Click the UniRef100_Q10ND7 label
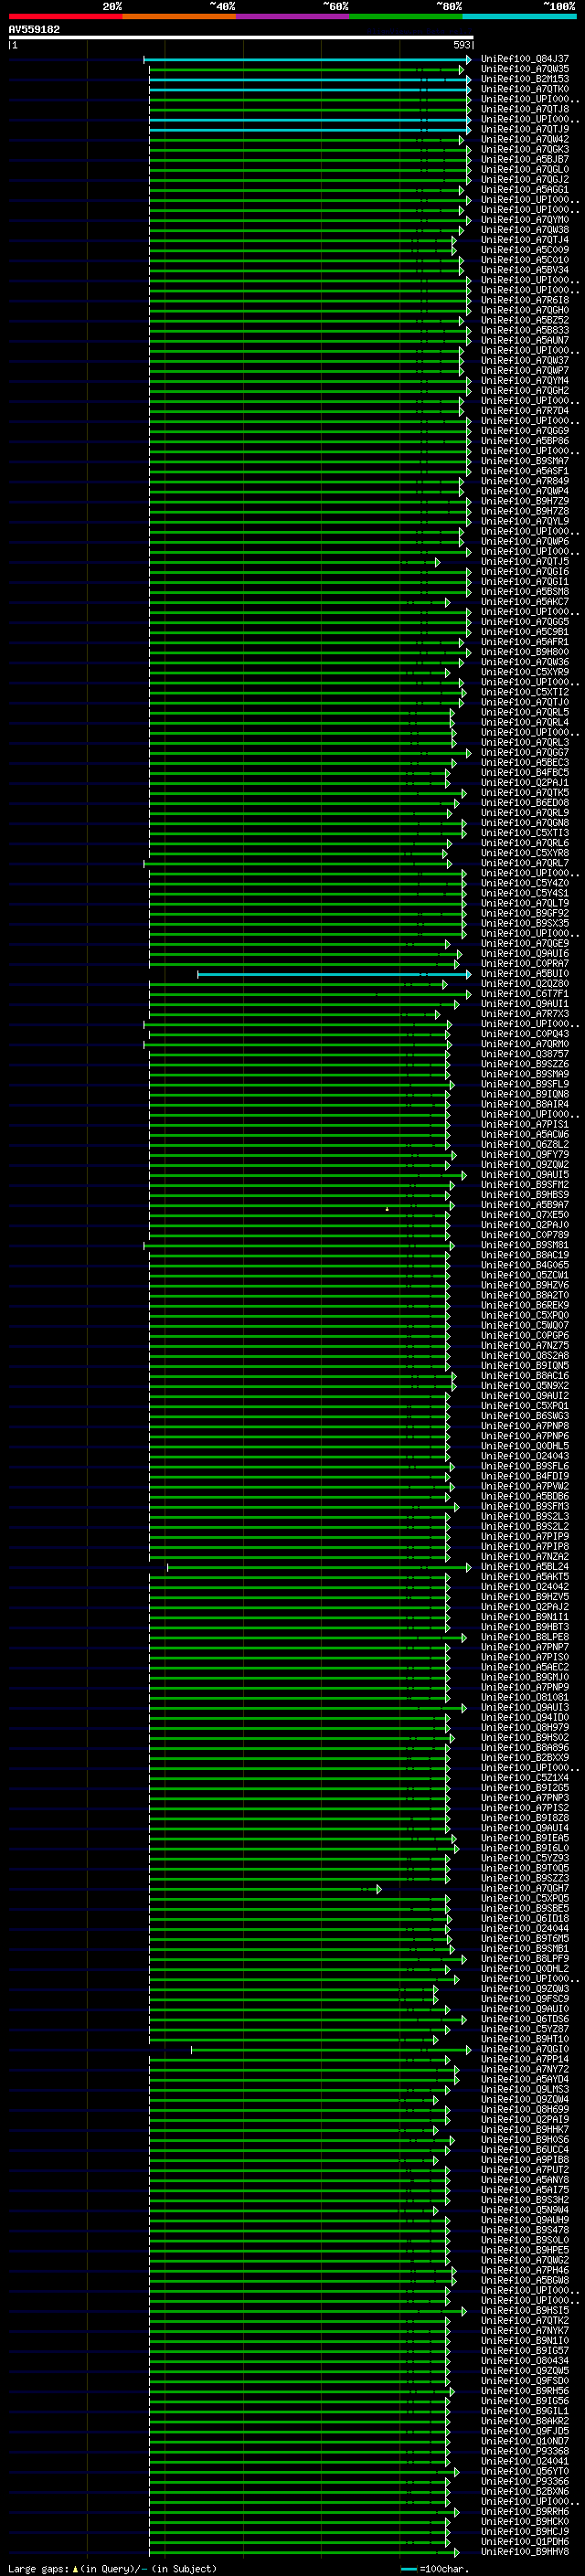Image resolution: width=585 pixels, height=2576 pixels. point(525,2442)
